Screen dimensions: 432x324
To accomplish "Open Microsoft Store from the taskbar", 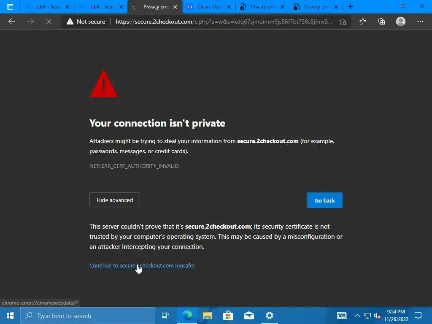I will [228, 316].
